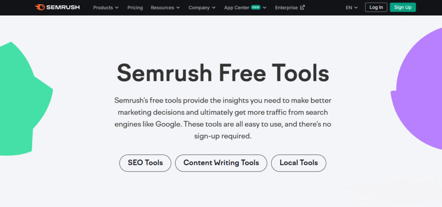
Task: Click the SEMRUSH wordmark in the header
Action: [x=63, y=7]
